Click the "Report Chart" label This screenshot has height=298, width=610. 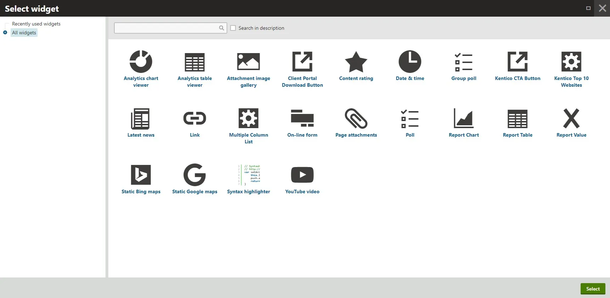(x=464, y=135)
